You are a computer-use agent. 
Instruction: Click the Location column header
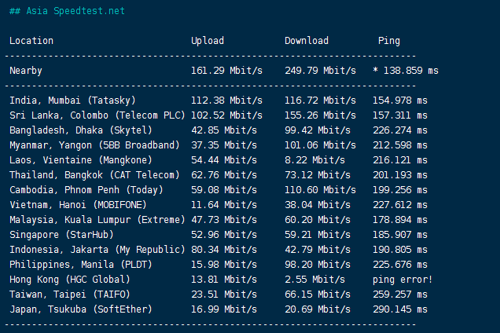click(31, 41)
